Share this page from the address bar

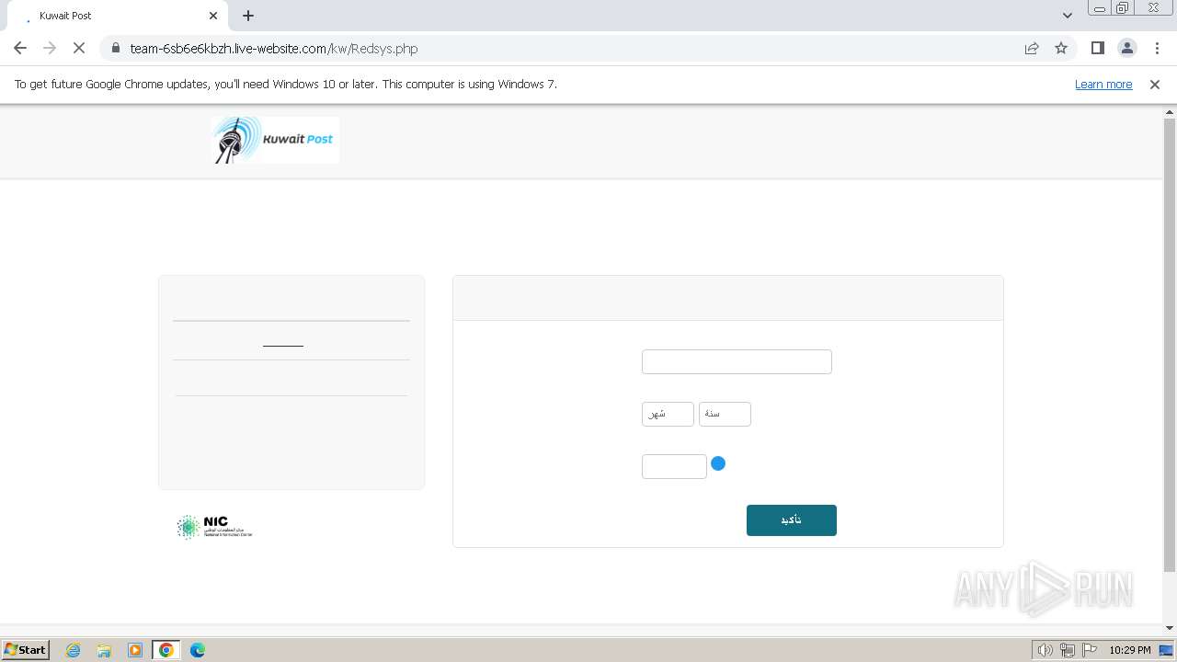[x=1032, y=48]
